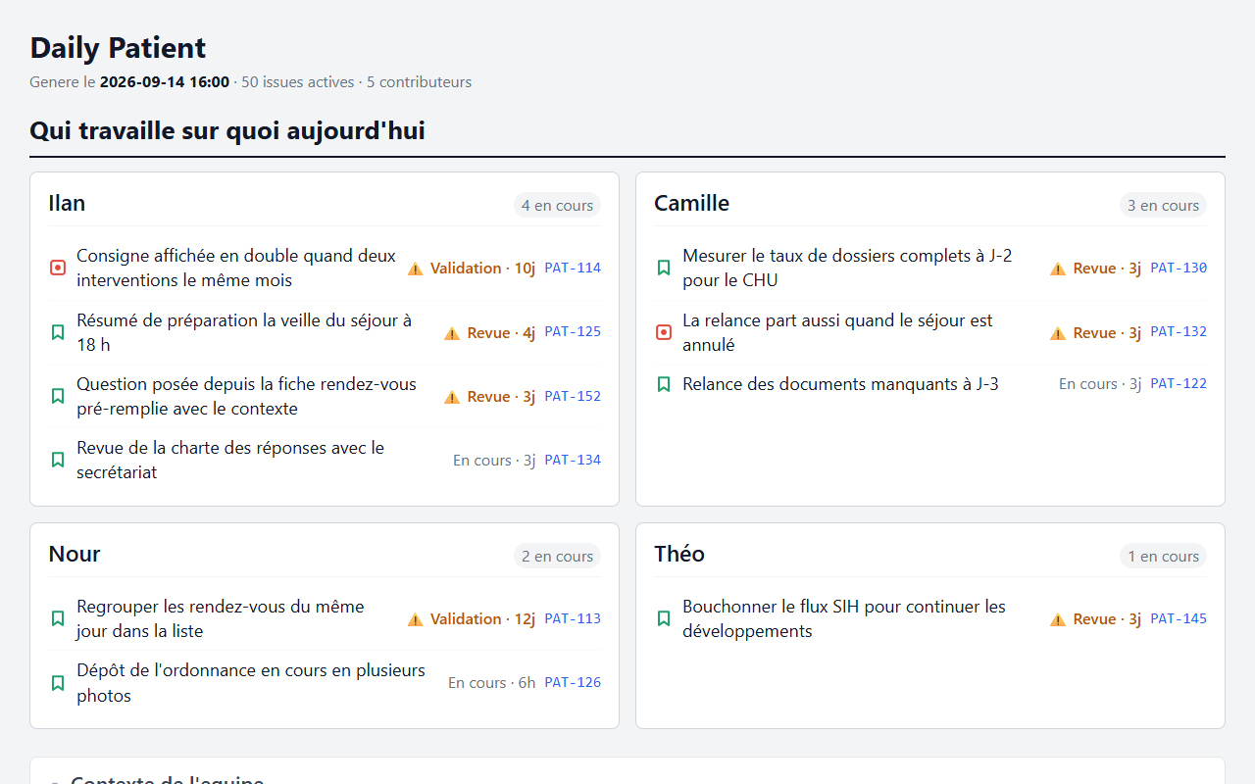This screenshot has height=784, width=1255.
Task: Click the alert triangle on the PAT-132 row
Action: click(x=1058, y=333)
